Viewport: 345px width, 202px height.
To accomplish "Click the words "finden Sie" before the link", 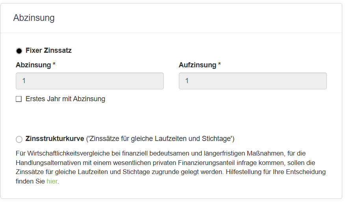I will [x=30, y=182].
